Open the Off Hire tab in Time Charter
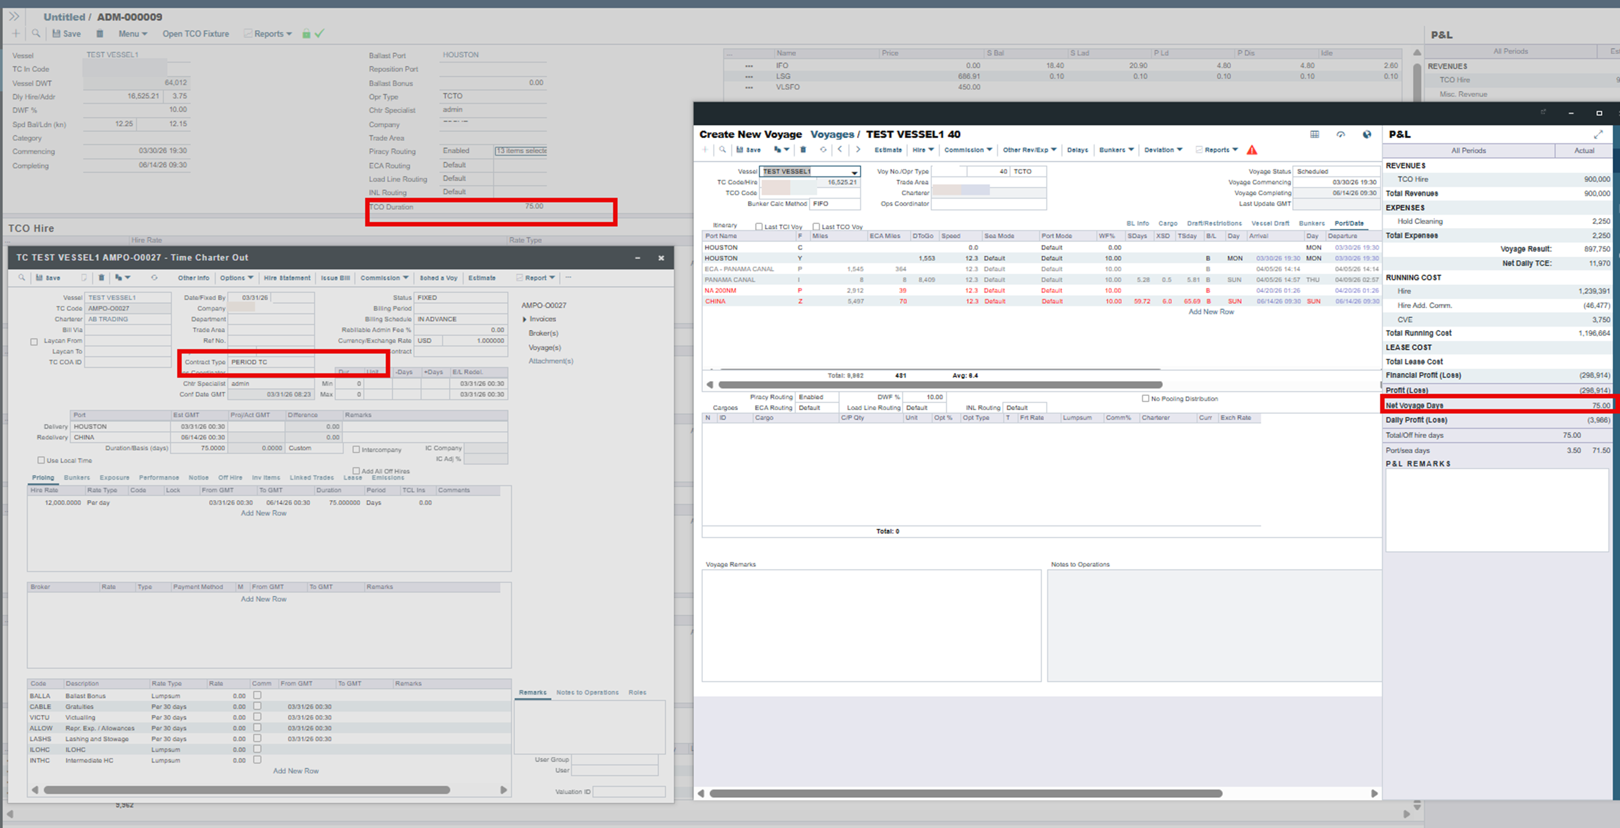The image size is (1620, 828). click(x=230, y=477)
